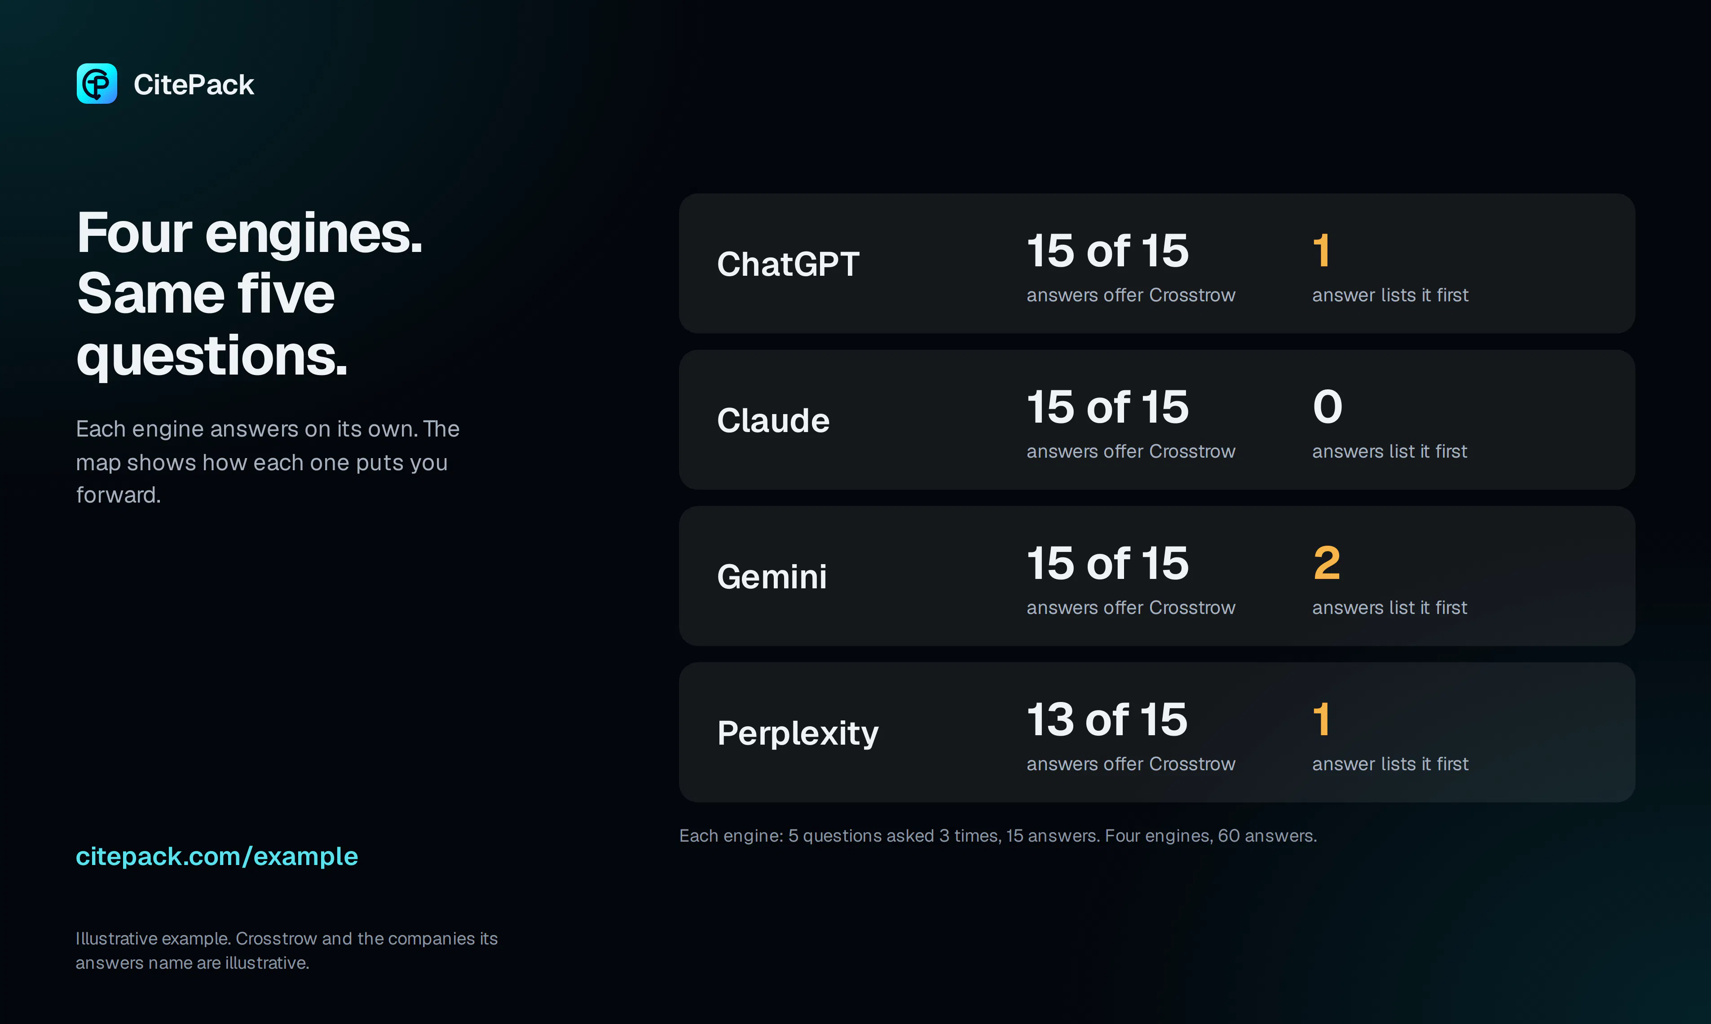
Task: Click 'answers offer Crosstrow' under ChatGPT
Action: click(1131, 296)
